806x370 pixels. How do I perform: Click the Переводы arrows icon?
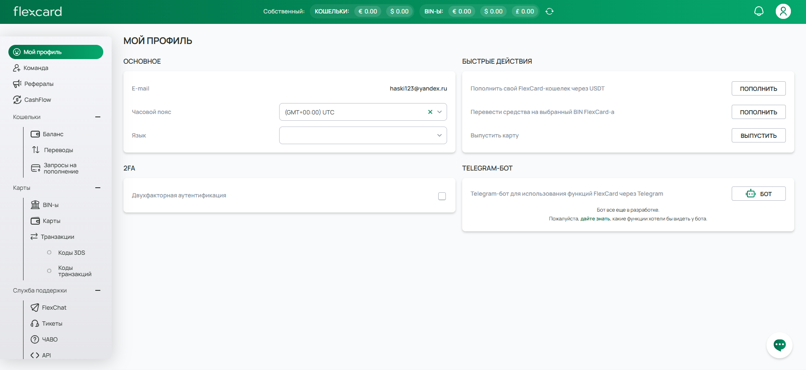(36, 150)
